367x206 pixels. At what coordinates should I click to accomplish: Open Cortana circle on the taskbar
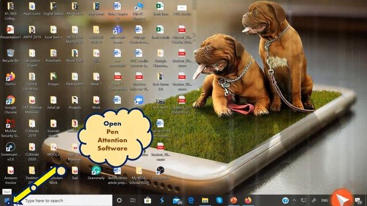(119, 200)
